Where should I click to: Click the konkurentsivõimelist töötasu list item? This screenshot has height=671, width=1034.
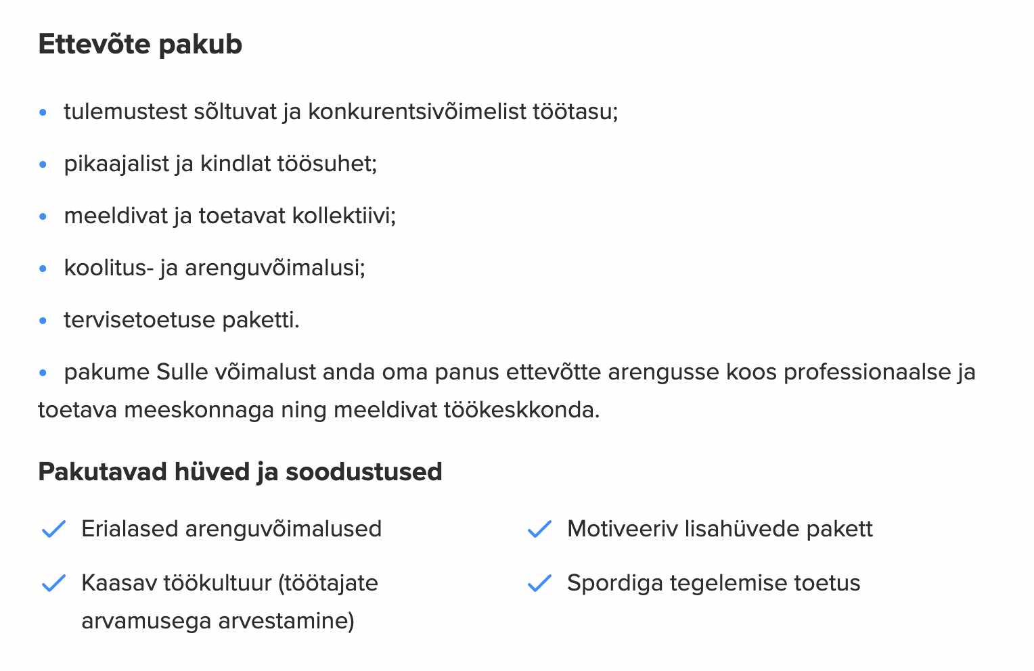pyautogui.click(x=341, y=112)
